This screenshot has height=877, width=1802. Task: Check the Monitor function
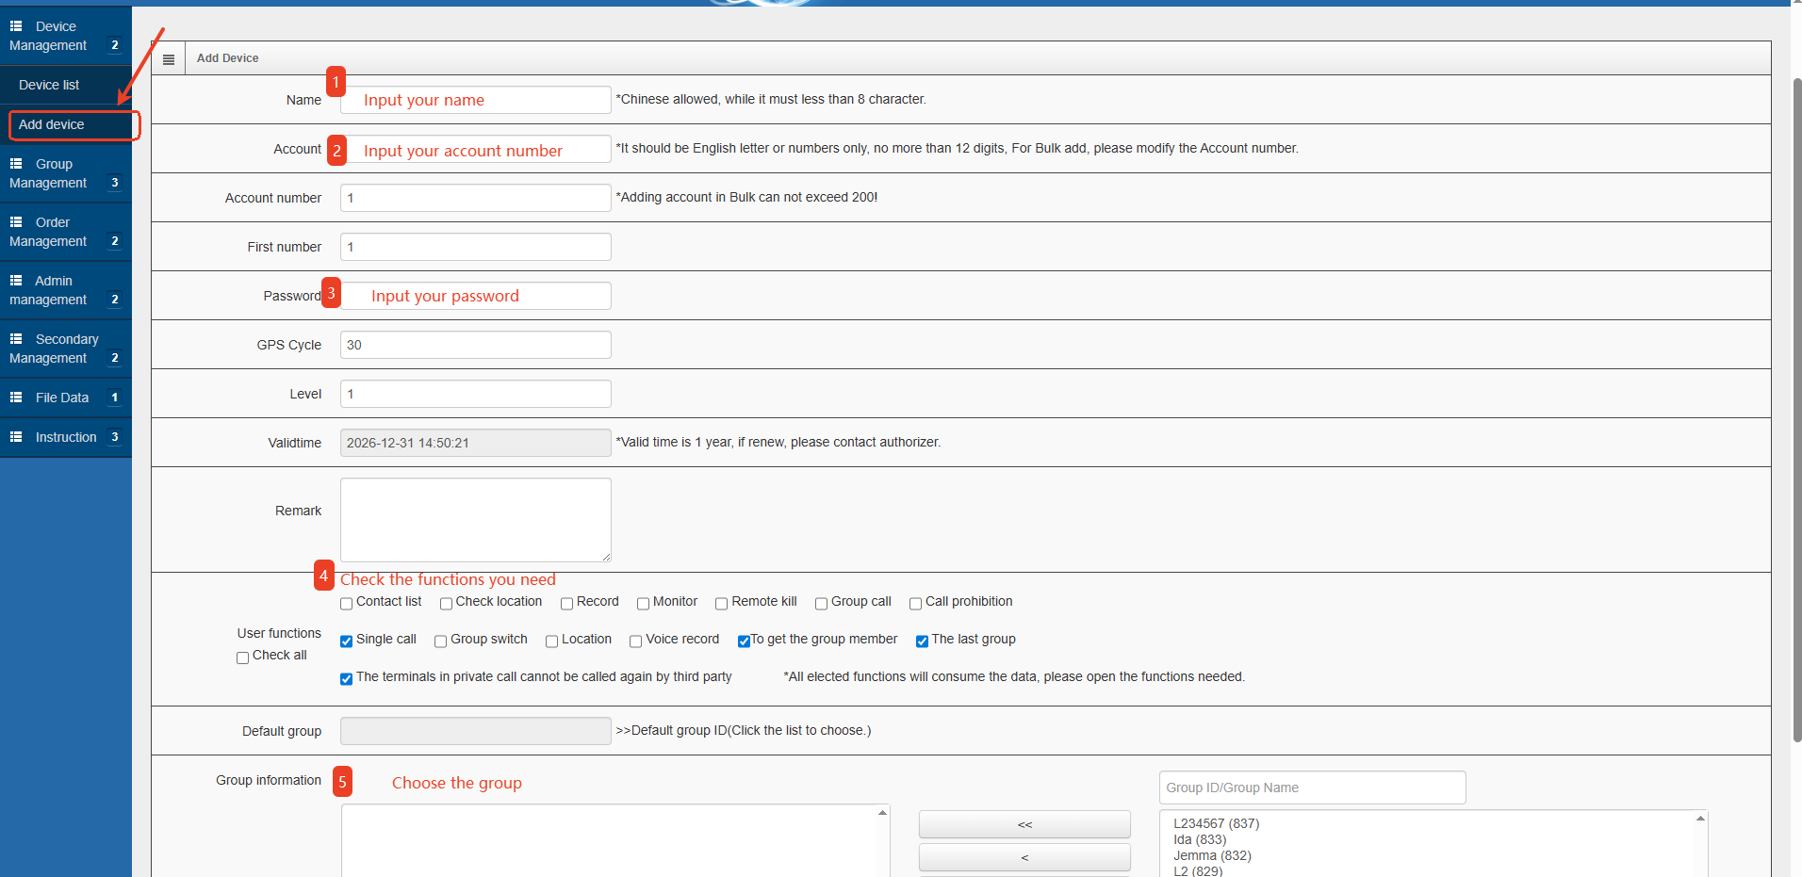tap(644, 603)
